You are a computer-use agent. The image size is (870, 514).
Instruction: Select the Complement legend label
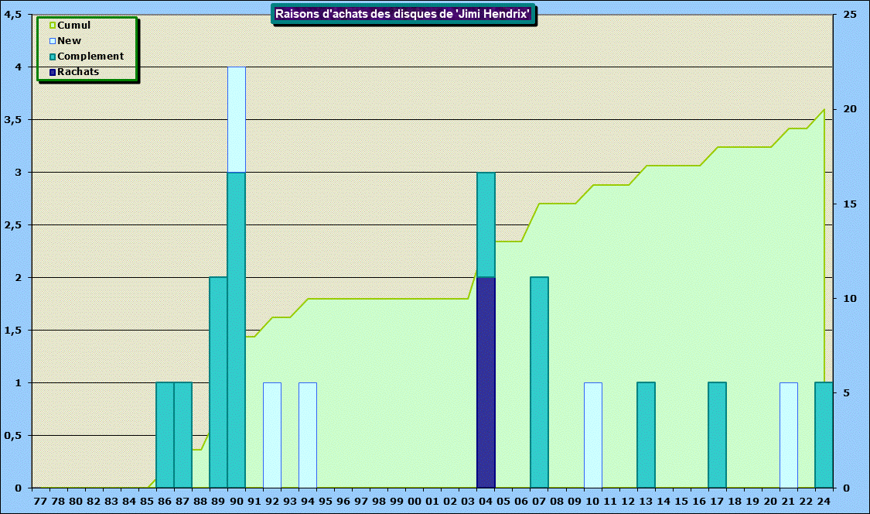click(90, 57)
